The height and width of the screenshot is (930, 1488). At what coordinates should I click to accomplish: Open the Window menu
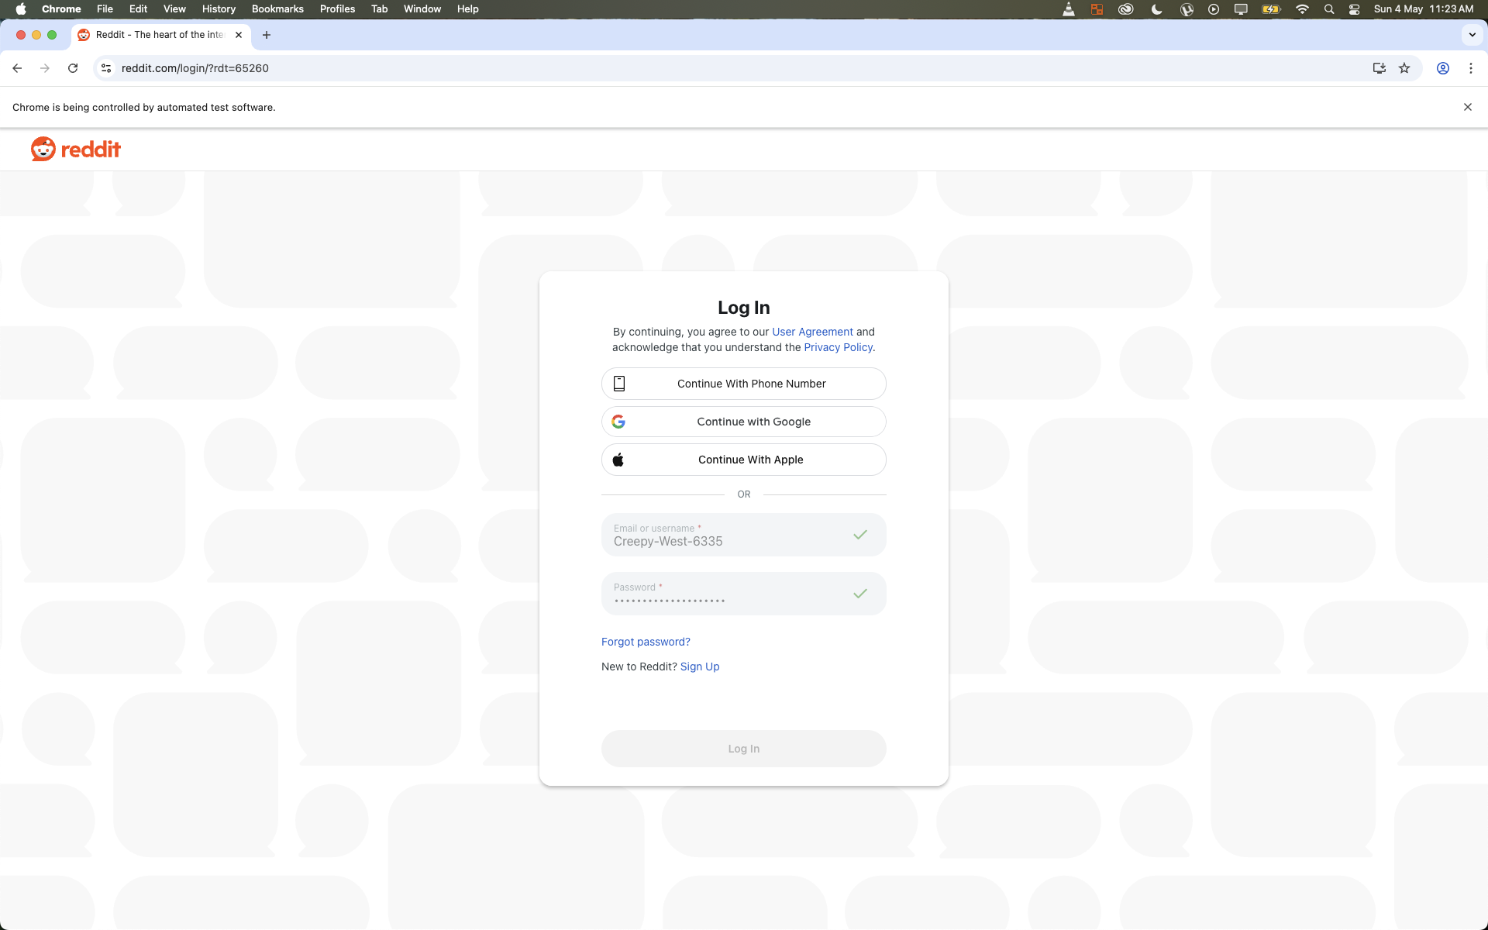pos(422,9)
